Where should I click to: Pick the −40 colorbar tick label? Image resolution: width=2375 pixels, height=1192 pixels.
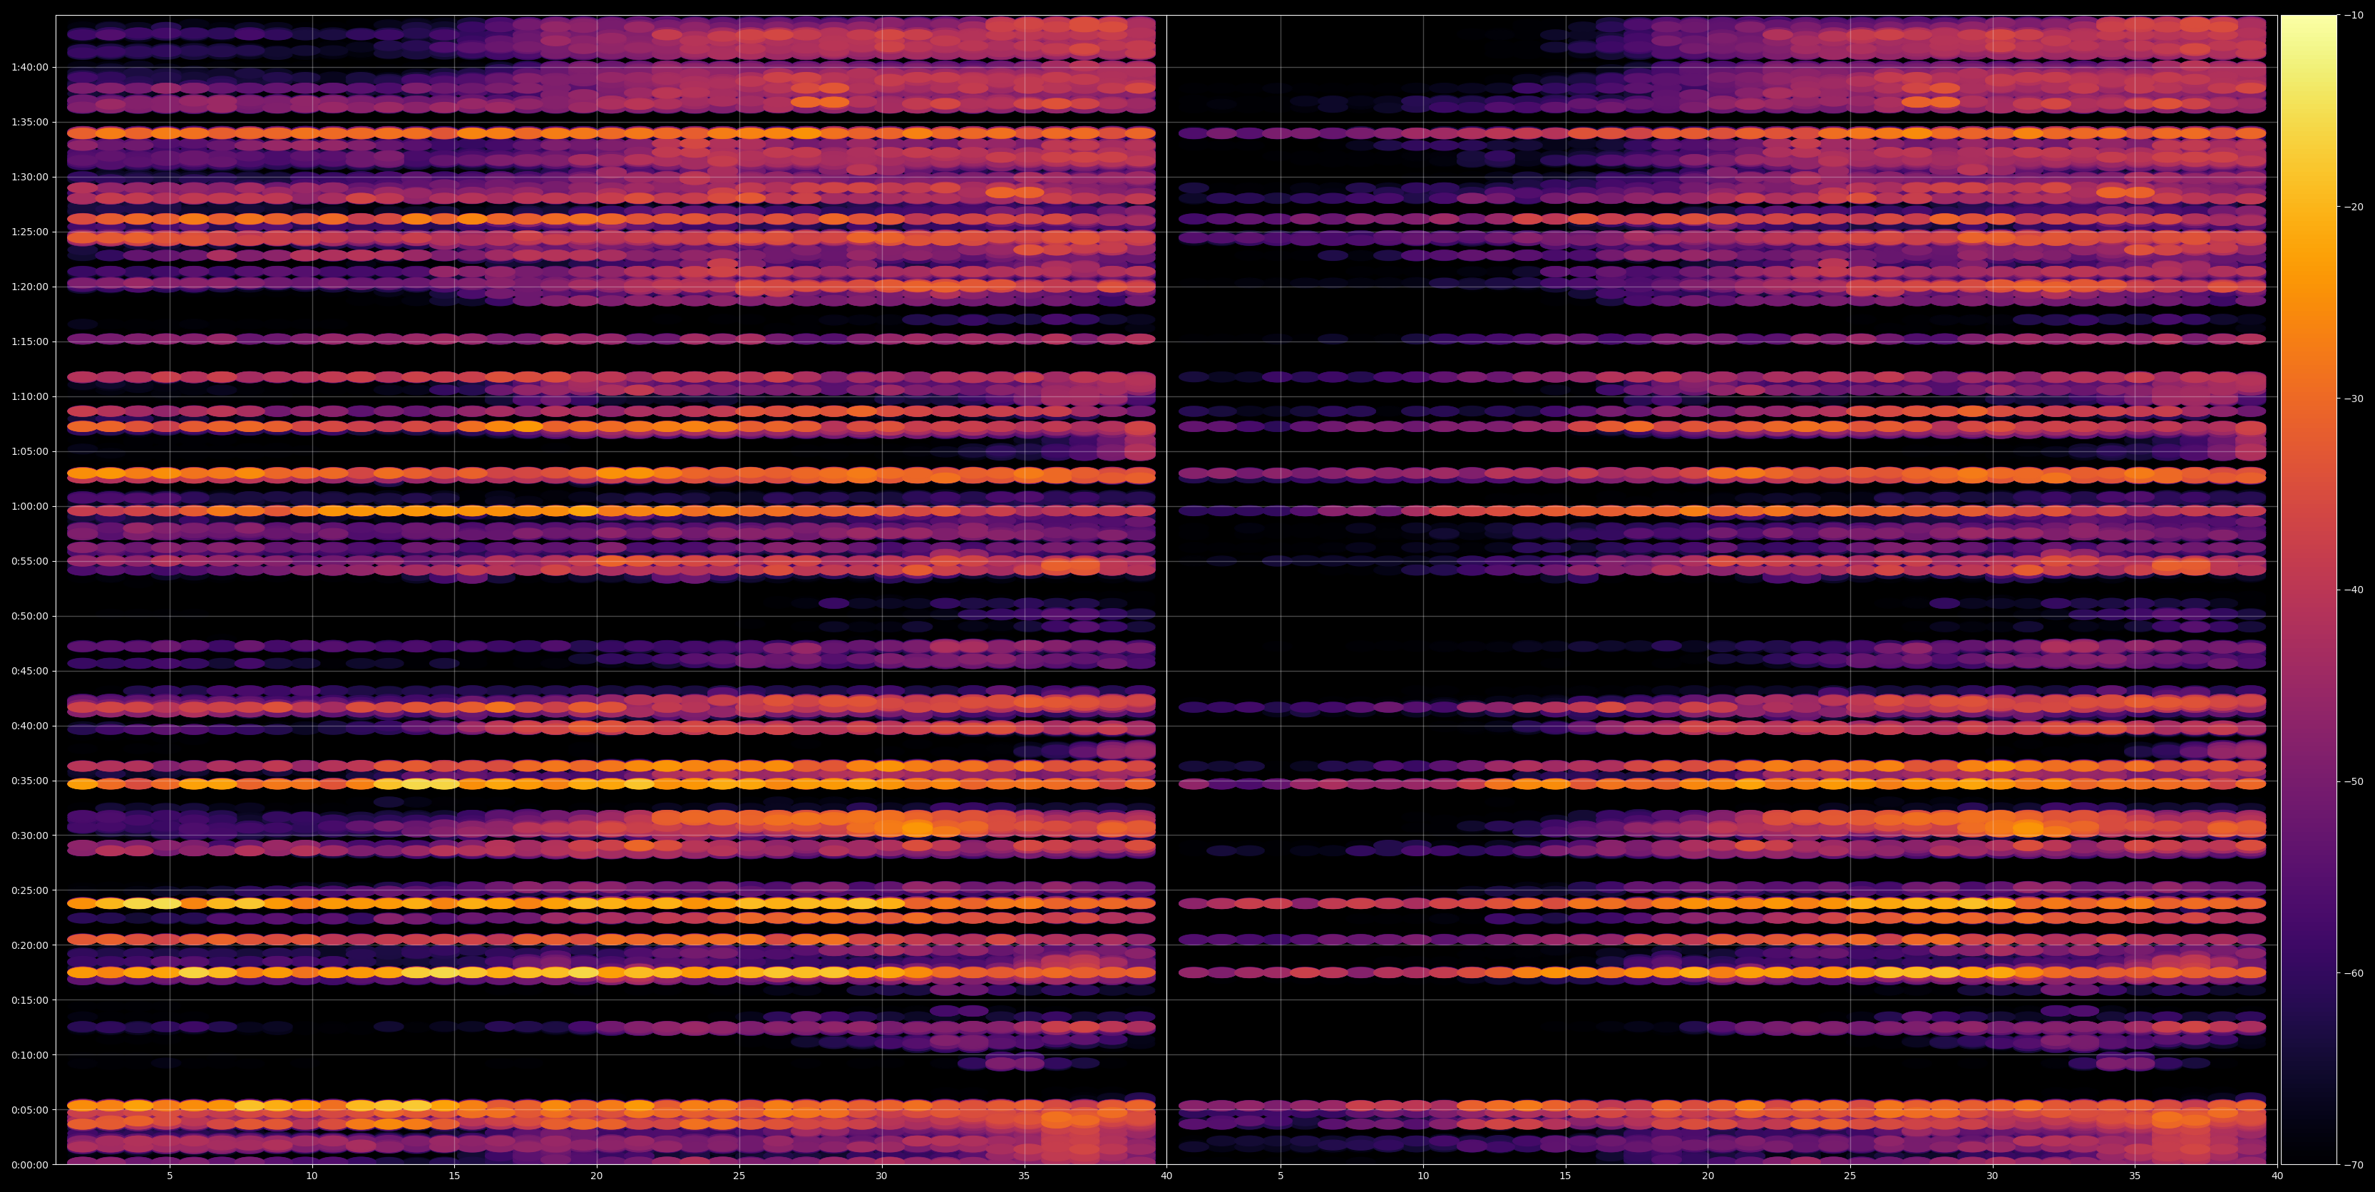tap(2353, 590)
